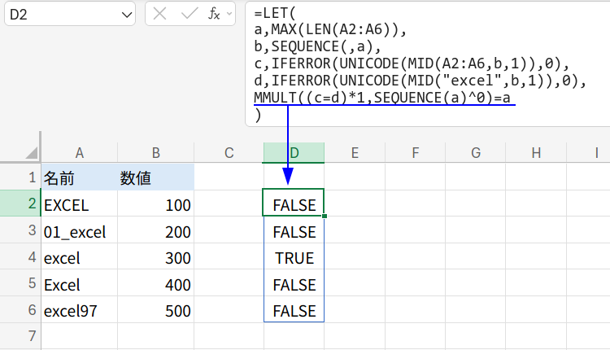The image size is (610, 350).
Task: Click cell containing 01_excel
Action: point(80,230)
